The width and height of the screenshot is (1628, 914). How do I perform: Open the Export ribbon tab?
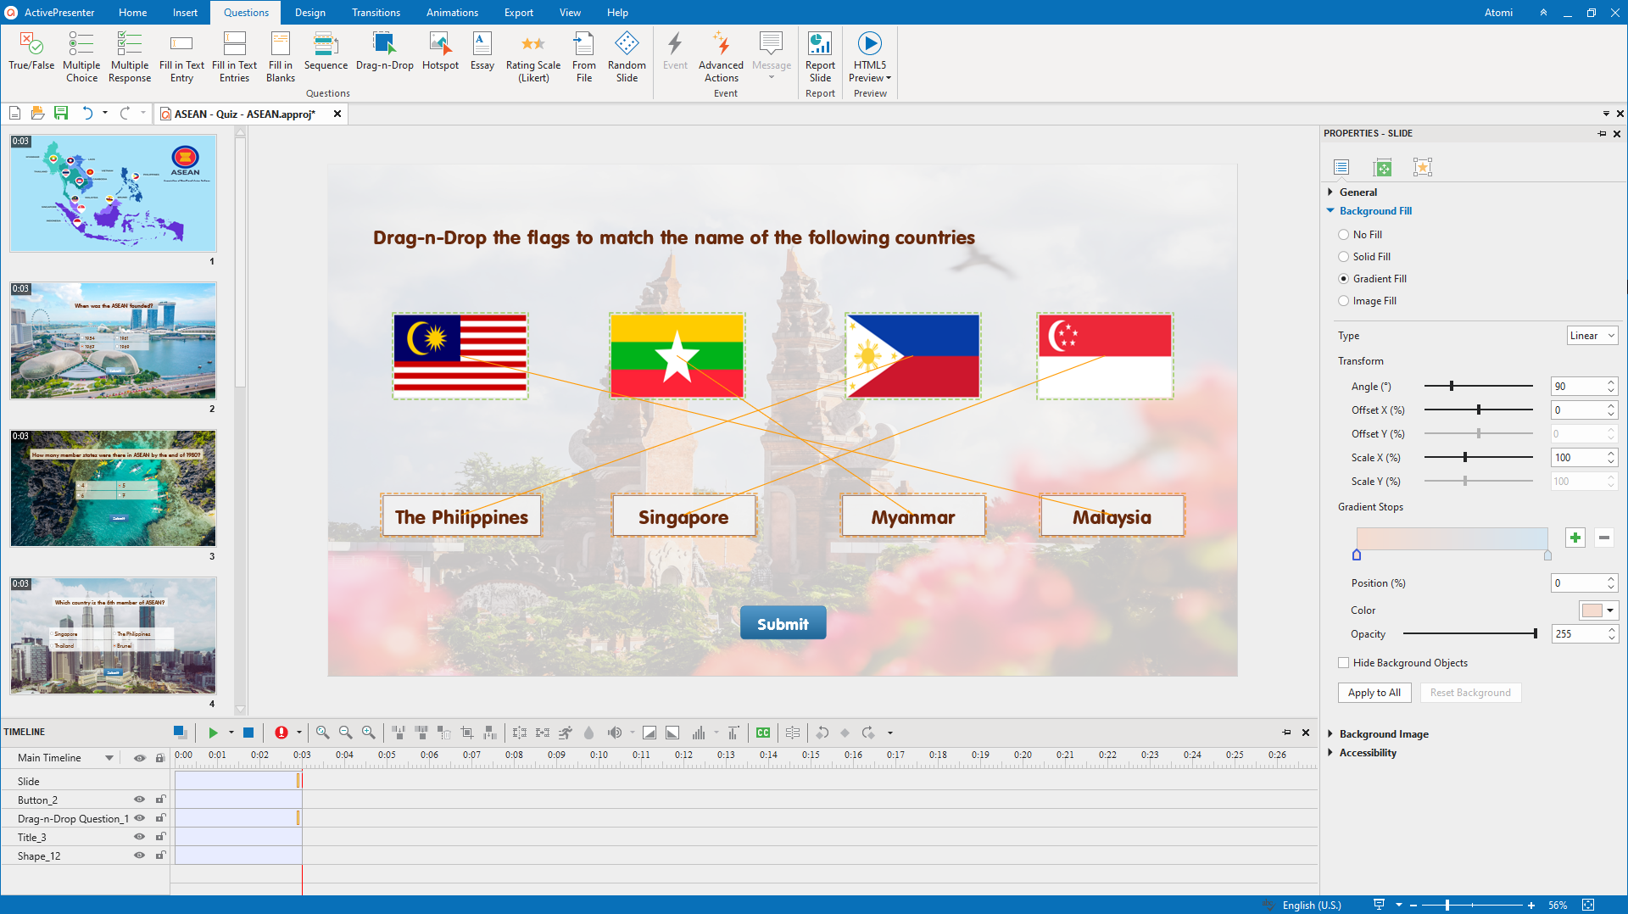tap(518, 13)
